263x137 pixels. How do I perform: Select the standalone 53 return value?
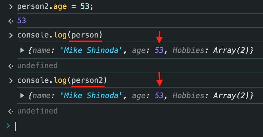(x=22, y=21)
